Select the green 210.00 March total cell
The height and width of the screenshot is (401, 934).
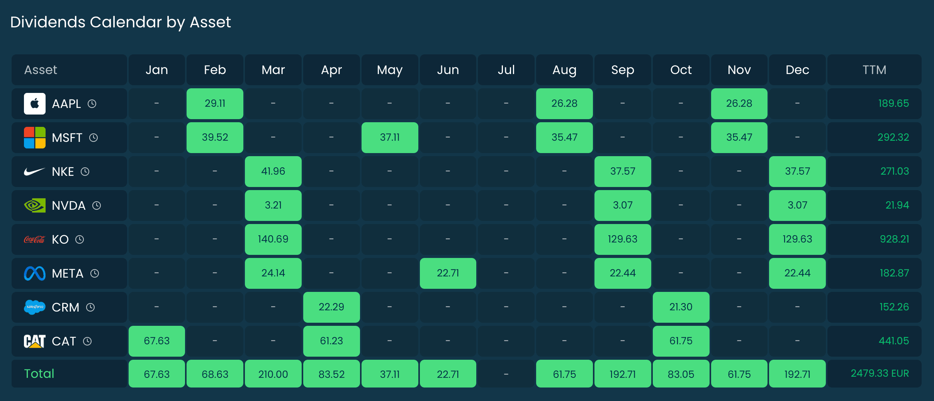tap(273, 373)
